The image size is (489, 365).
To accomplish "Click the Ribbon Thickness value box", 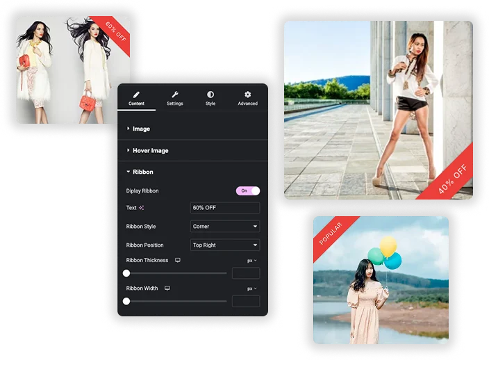I will [246, 273].
